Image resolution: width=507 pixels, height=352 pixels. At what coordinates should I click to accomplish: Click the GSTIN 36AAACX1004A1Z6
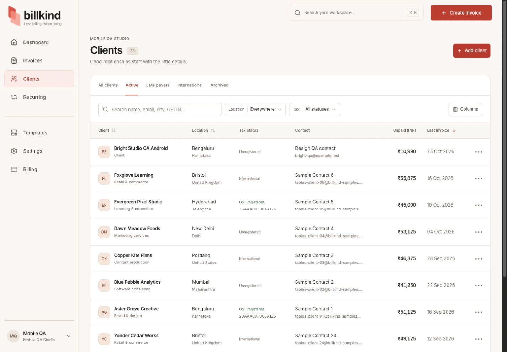(258, 209)
